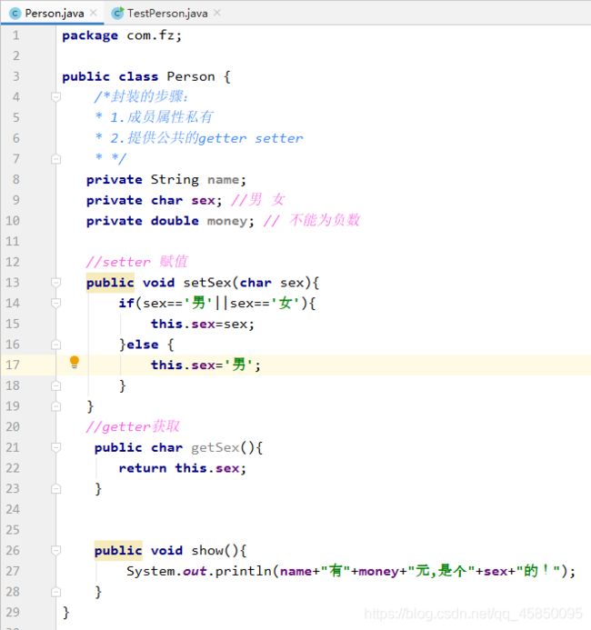Image resolution: width=591 pixels, height=630 pixels.
Task: Click the class name 'Person' on line 3
Action: click(191, 76)
